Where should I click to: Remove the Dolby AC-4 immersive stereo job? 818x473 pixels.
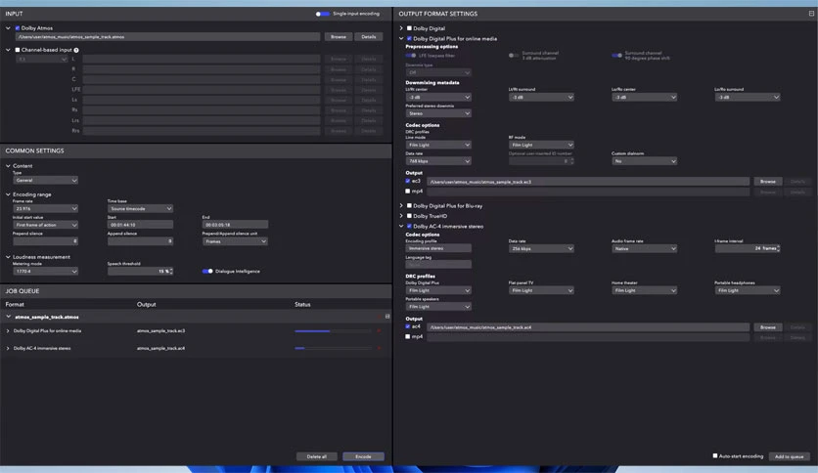(379, 348)
